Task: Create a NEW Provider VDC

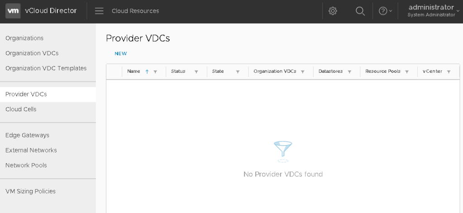Action: coord(121,54)
